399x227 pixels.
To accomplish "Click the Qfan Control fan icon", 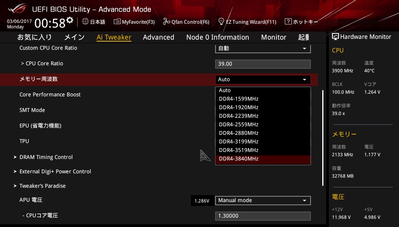I will pyautogui.click(x=166, y=22).
